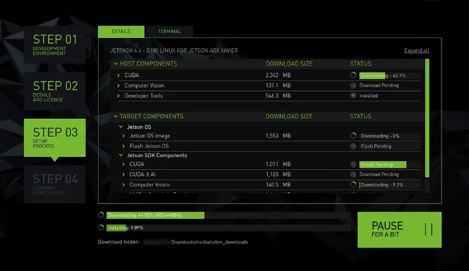Click the 1,103 MB download size

click(x=278, y=174)
